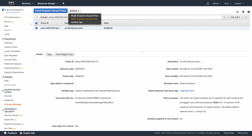252x136 pixels.
Task: Toggle the New EC2 Experience switch
Action: [x=3, y=10]
